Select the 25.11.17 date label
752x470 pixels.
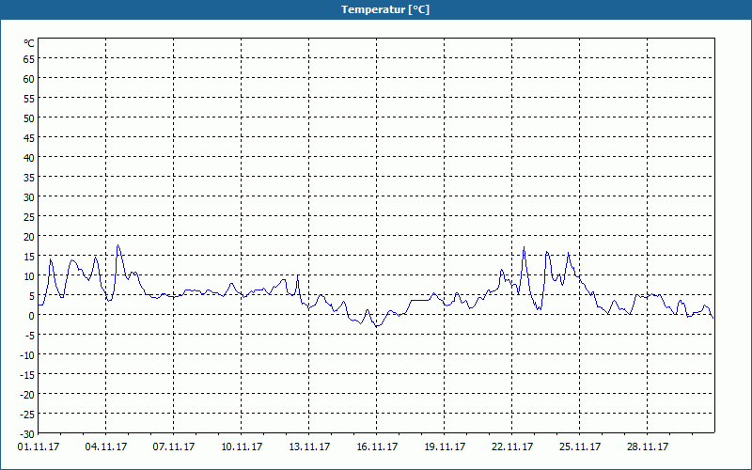(580, 446)
